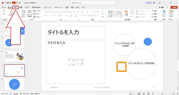179x95 pixels.
Task: Select slide 5 thumbnail
Action: coord(14,84)
